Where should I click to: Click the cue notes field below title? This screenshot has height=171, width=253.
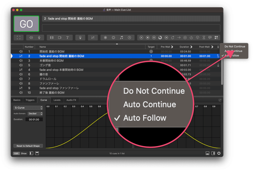click(131, 28)
